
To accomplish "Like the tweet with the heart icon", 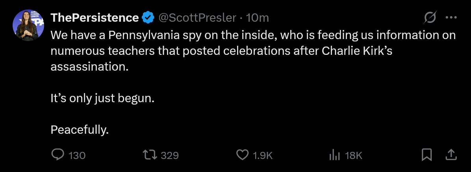I will pos(242,155).
